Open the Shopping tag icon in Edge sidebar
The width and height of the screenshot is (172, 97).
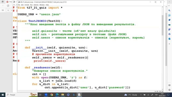point(169,20)
